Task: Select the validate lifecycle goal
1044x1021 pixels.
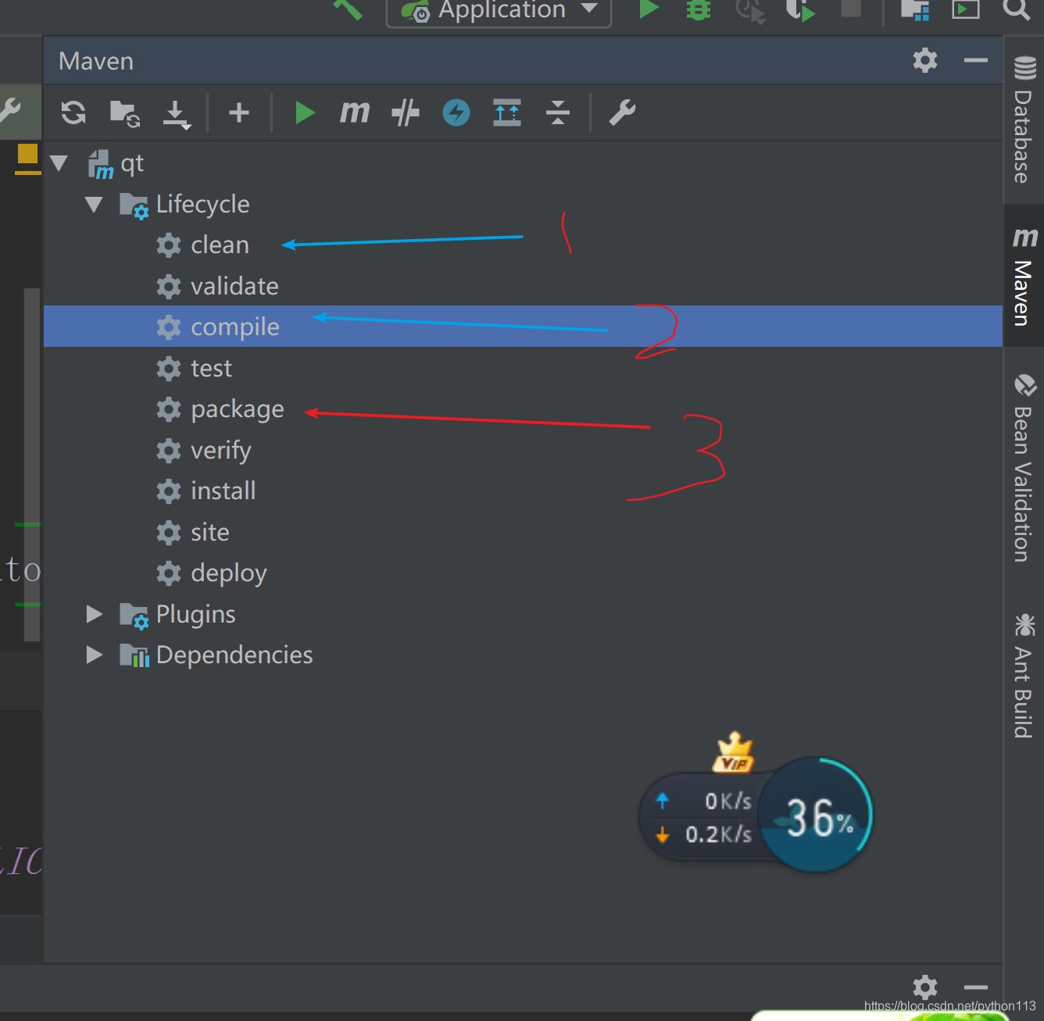Action: tap(217, 287)
